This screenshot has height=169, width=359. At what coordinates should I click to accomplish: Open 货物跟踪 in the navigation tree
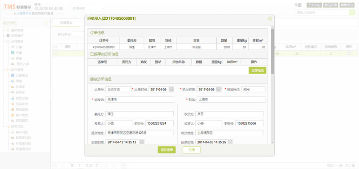click(x=22, y=121)
